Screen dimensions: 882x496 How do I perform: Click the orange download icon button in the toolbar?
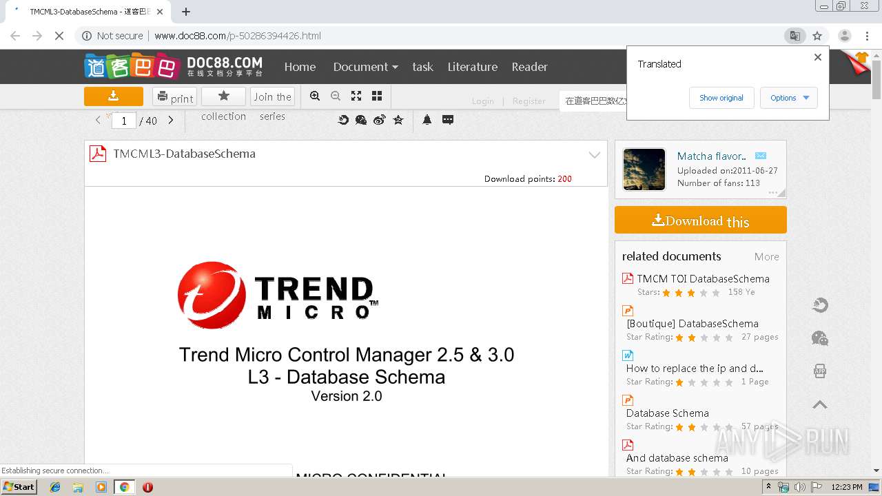114,96
